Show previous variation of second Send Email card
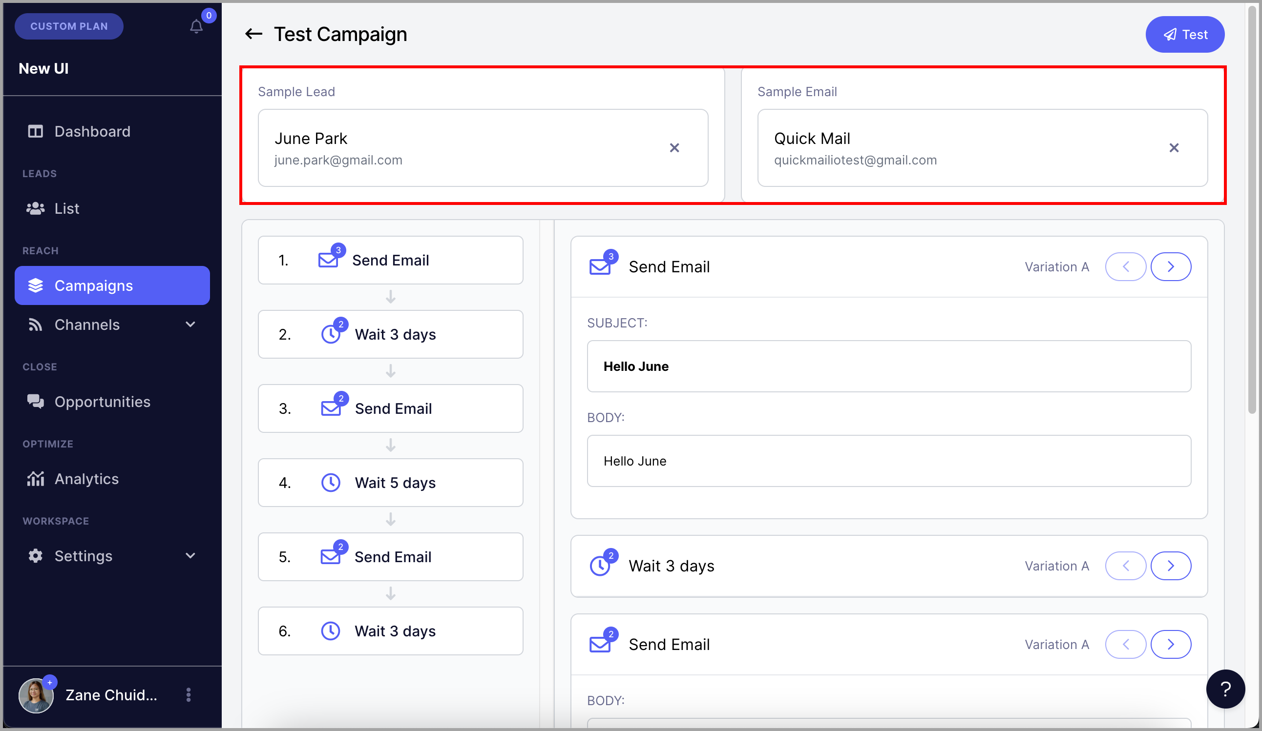This screenshot has height=731, width=1262. point(1126,644)
